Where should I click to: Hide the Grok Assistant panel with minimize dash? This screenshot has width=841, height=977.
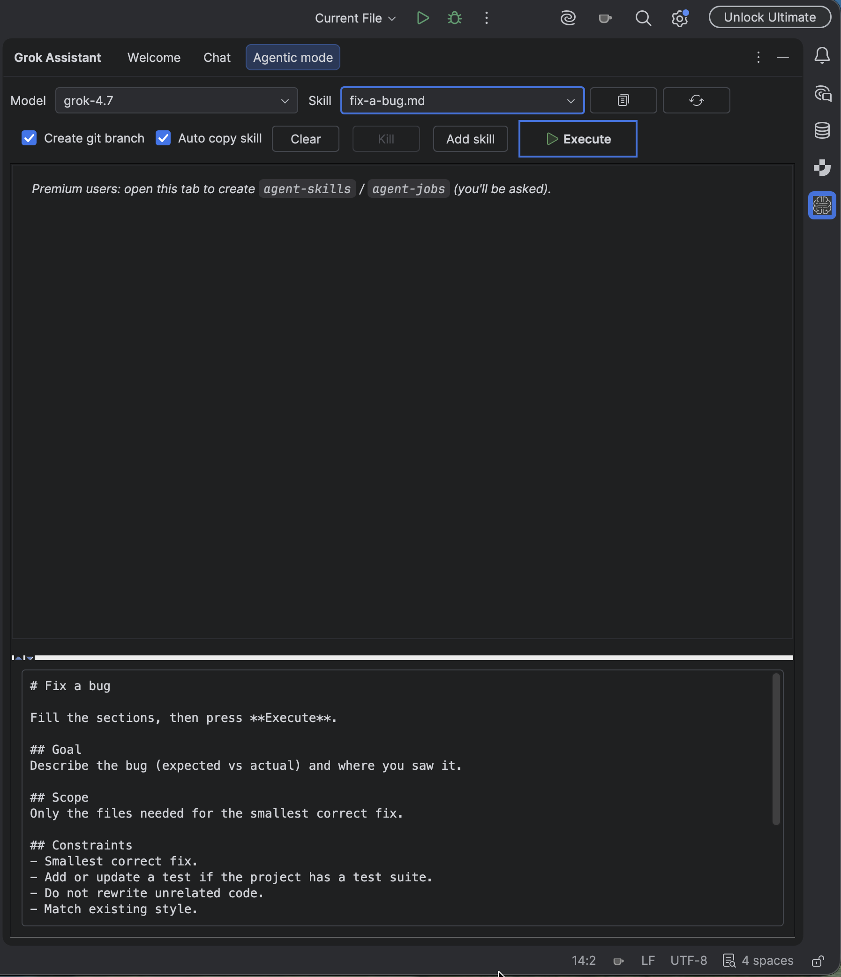[783, 57]
